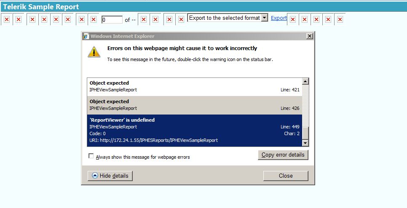Click broken toolbar icon just before page number field
This screenshot has height=208, width=407.
[94, 19]
